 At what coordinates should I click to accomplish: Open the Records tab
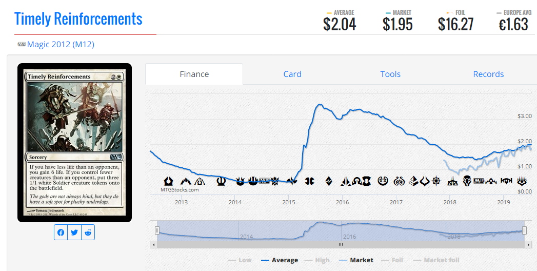coord(488,74)
